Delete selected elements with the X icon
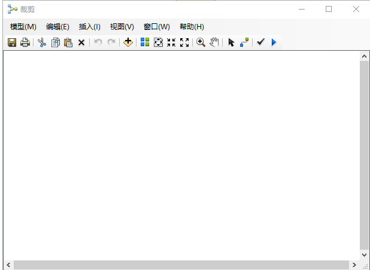 pyautogui.click(x=81, y=42)
